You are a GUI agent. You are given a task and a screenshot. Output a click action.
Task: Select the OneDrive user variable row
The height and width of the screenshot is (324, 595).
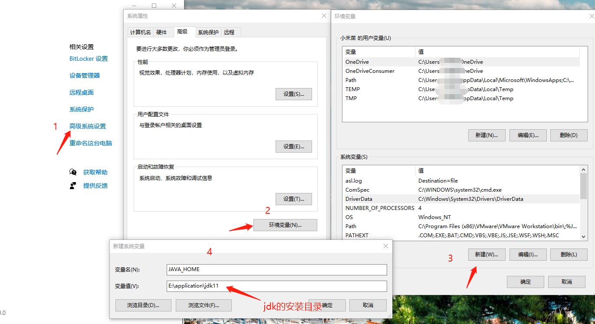(462, 62)
